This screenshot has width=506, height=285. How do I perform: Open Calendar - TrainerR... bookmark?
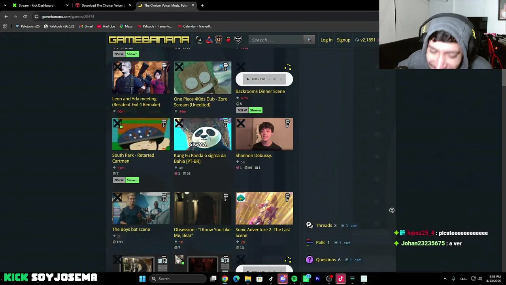(195, 27)
